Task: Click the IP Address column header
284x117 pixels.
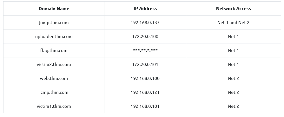Action: (x=145, y=9)
